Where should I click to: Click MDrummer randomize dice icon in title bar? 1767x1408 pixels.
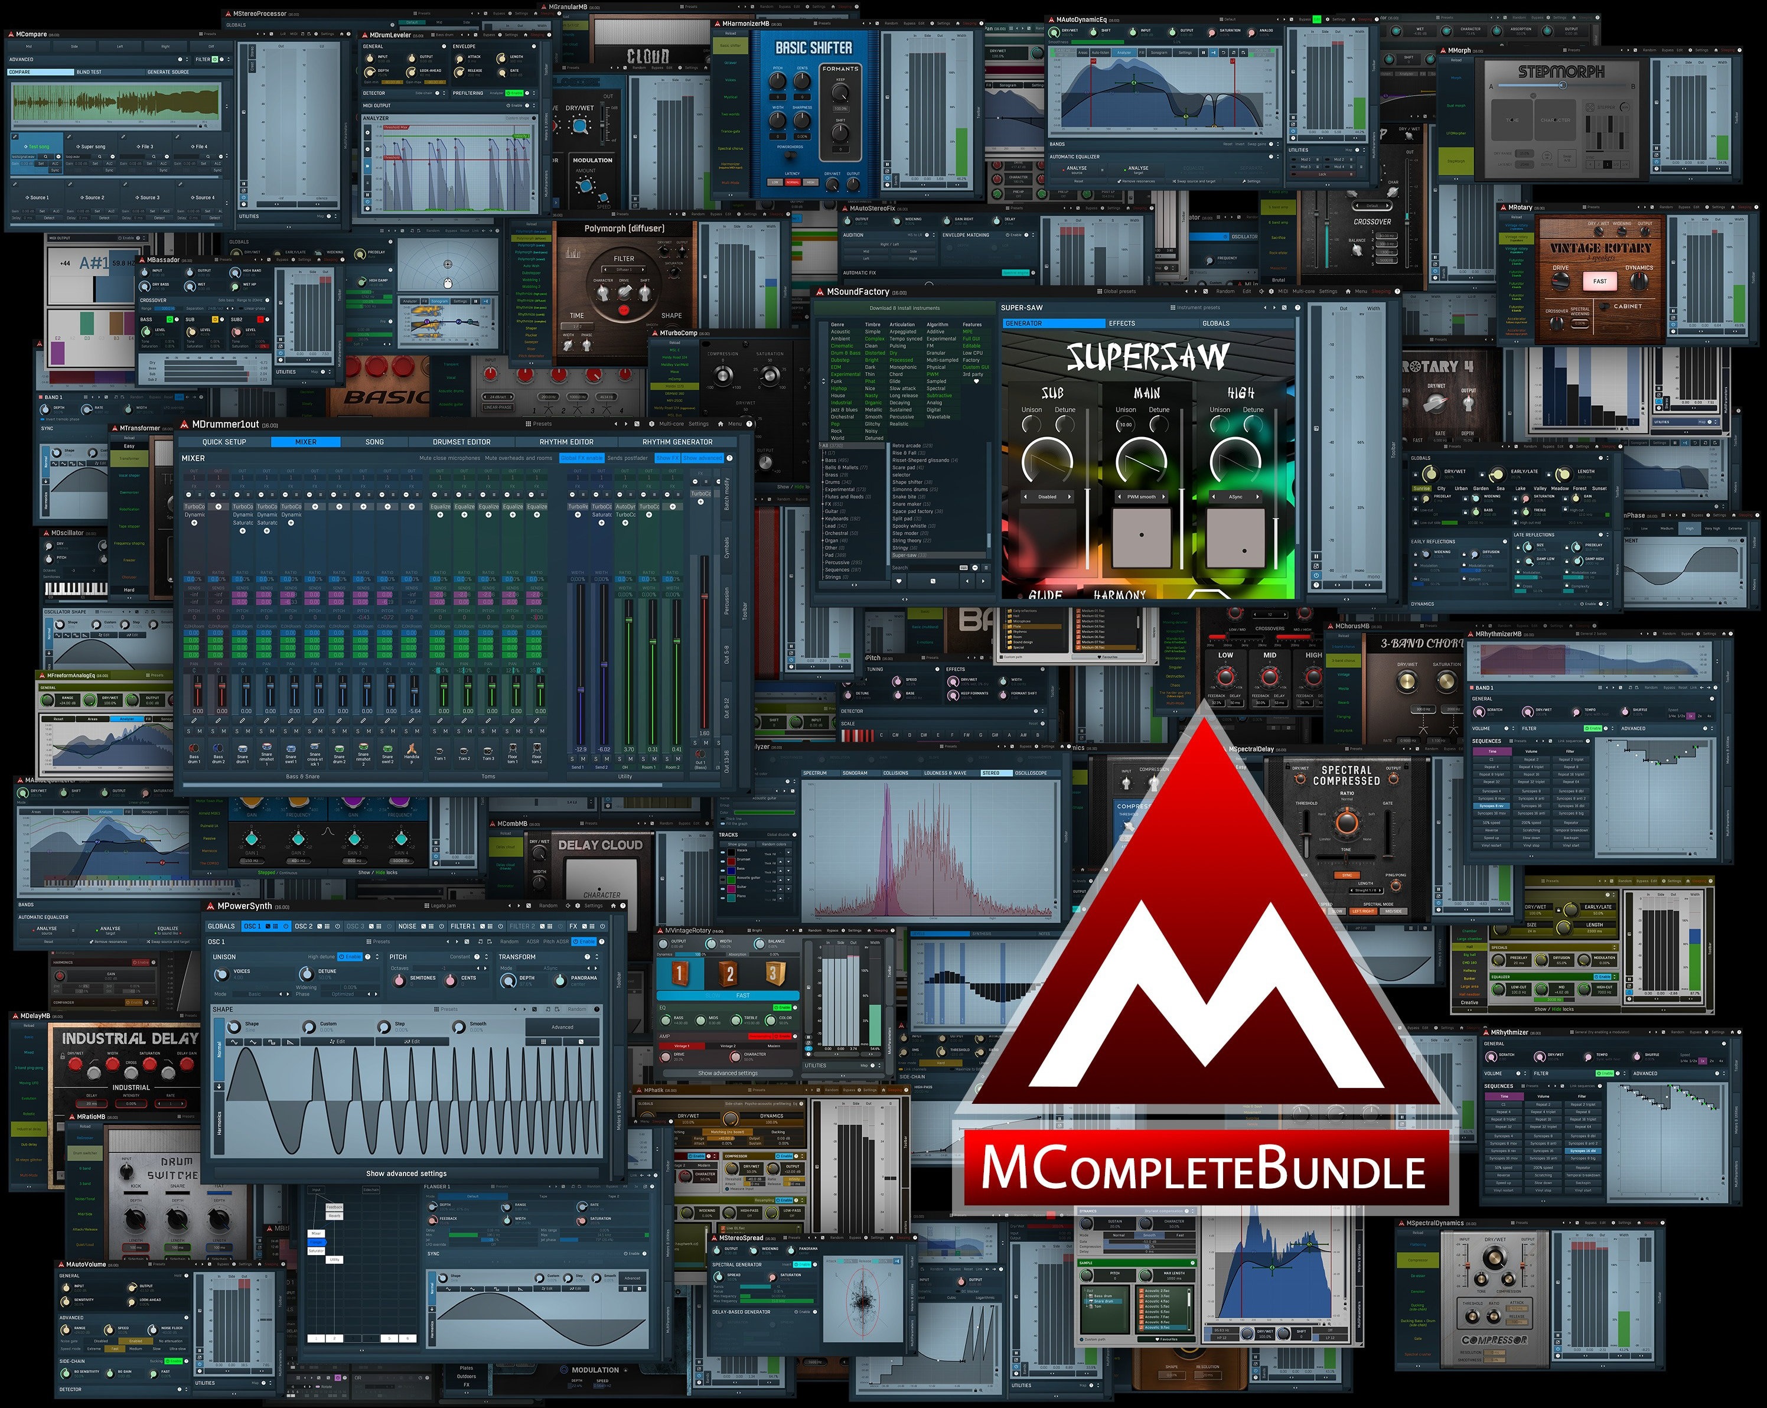click(x=637, y=425)
